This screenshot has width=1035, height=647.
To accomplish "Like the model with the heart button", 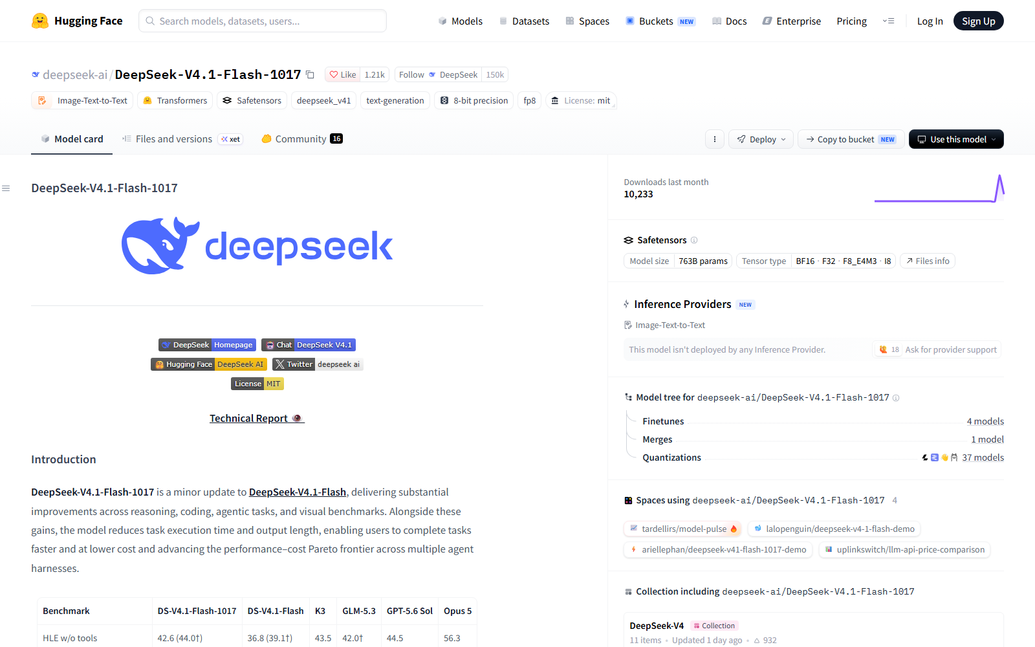I will coord(343,74).
